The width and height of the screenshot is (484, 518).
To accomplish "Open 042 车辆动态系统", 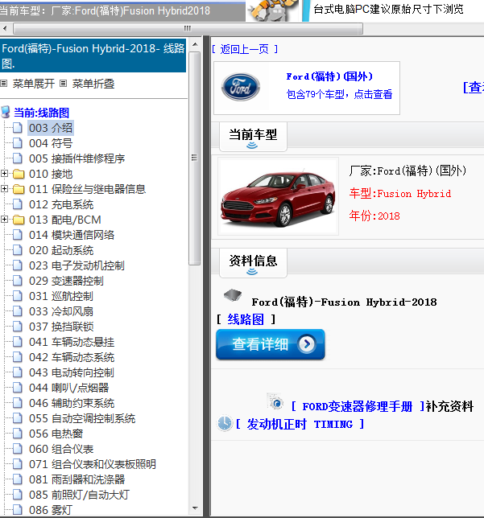I will [x=72, y=357].
